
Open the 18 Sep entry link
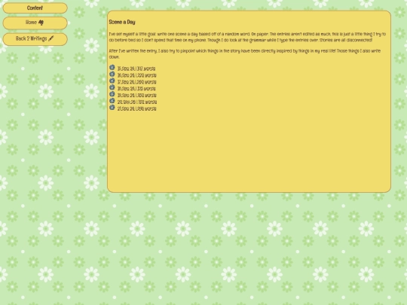coord(136,89)
